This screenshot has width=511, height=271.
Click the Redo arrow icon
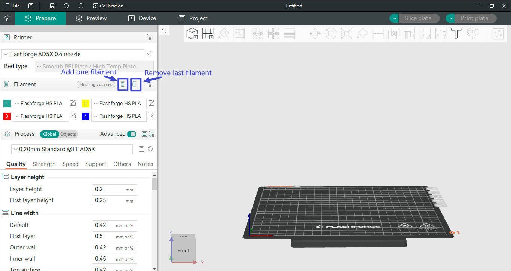click(x=81, y=6)
